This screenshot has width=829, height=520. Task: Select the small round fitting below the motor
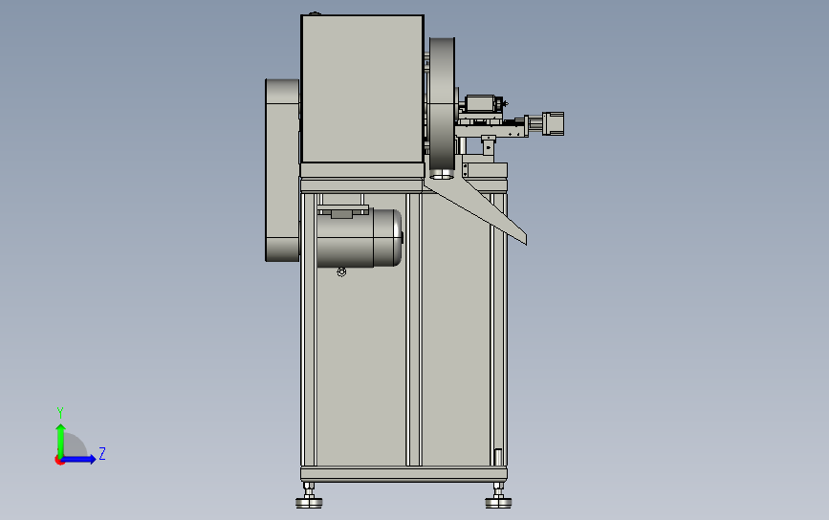point(341,271)
